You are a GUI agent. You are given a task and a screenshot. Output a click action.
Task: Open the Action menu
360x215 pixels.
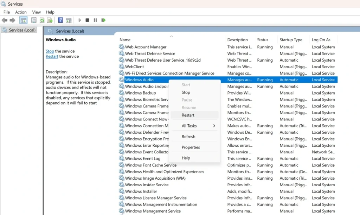pyautogui.click(x=21, y=12)
